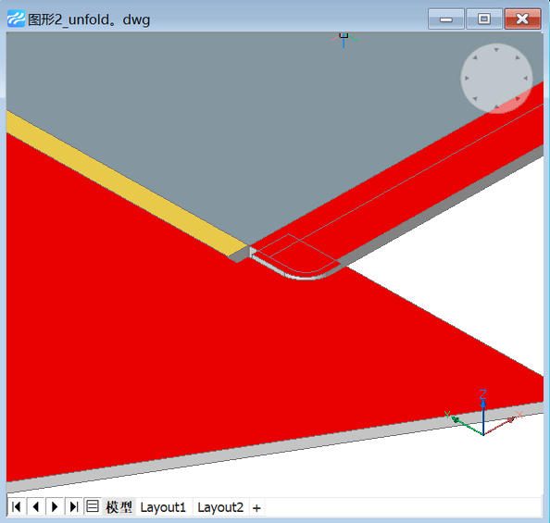This screenshot has width=550, height=523.
Task: Open the Layout1 tab
Action: click(x=163, y=507)
